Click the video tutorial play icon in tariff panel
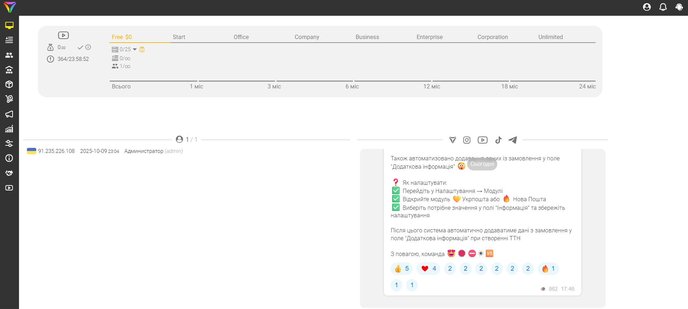Screen dimensions: 688x309 [63, 35]
